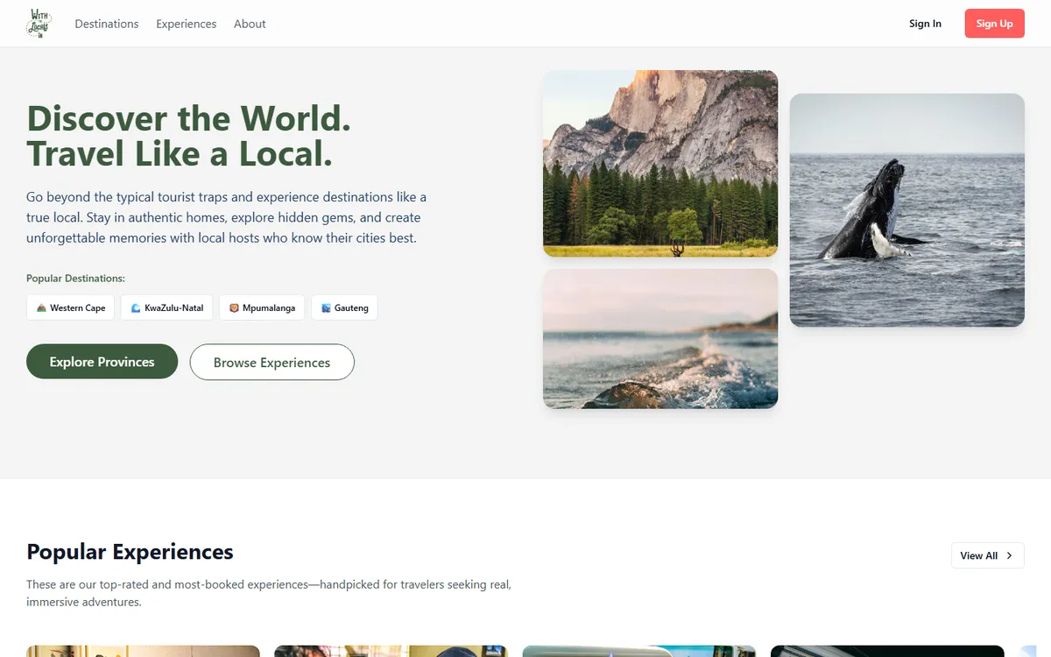
Task: Select the KwaZulu-Natal destination chip
Action: coord(166,307)
